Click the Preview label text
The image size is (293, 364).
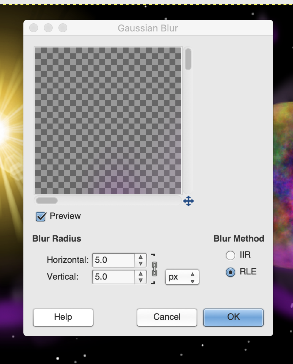point(65,216)
